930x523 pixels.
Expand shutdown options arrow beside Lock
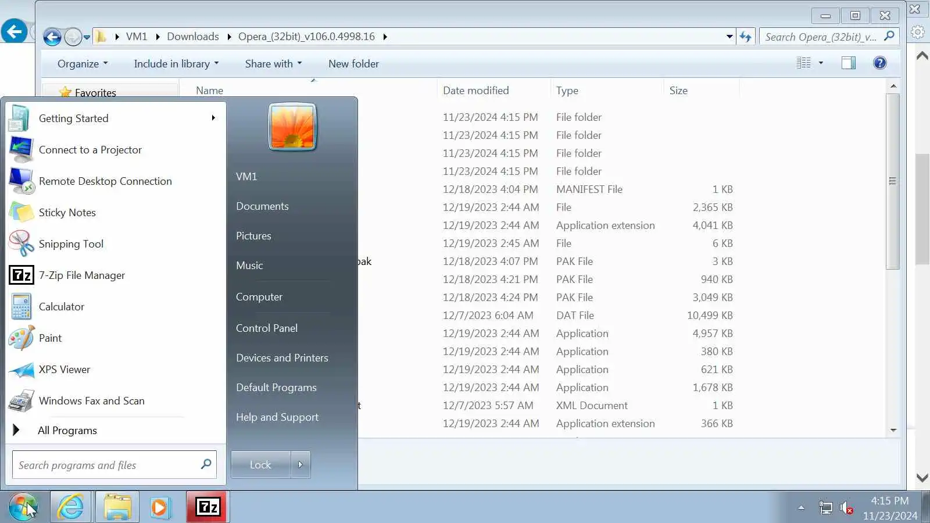[300, 465]
